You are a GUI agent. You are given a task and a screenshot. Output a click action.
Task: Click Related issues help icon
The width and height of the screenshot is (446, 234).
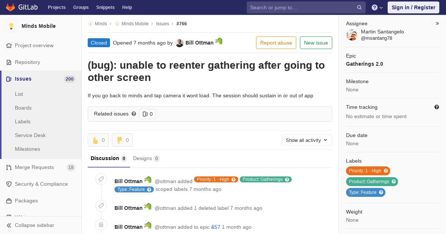click(x=134, y=114)
